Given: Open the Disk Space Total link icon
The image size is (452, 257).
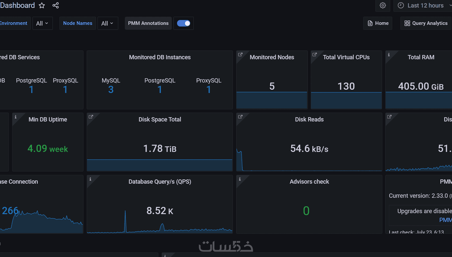Looking at the screenshot, I should pos(91,117).
